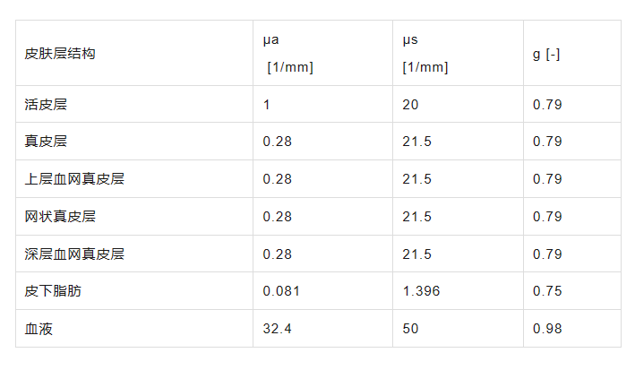Click the 0.79 value in 网状真皮层 row
This screenshot has width=635, height=370.
coord(547,217)
